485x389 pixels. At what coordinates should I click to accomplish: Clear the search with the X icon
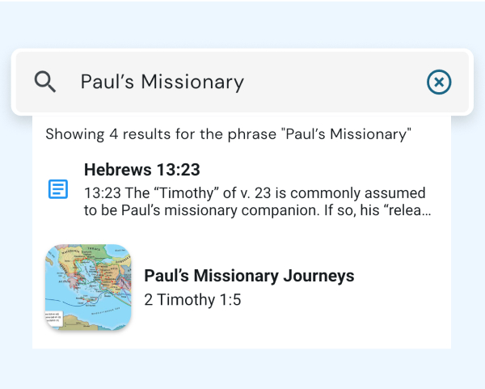click(439, 82)
